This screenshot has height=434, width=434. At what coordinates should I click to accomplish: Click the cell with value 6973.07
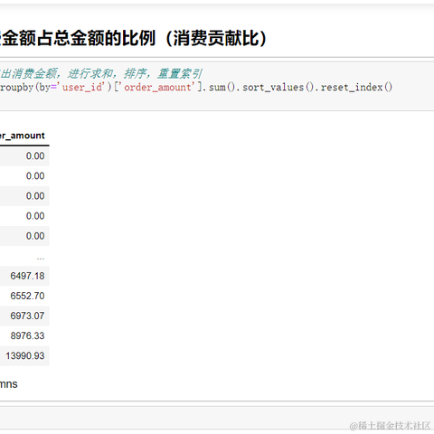(27, 316)
